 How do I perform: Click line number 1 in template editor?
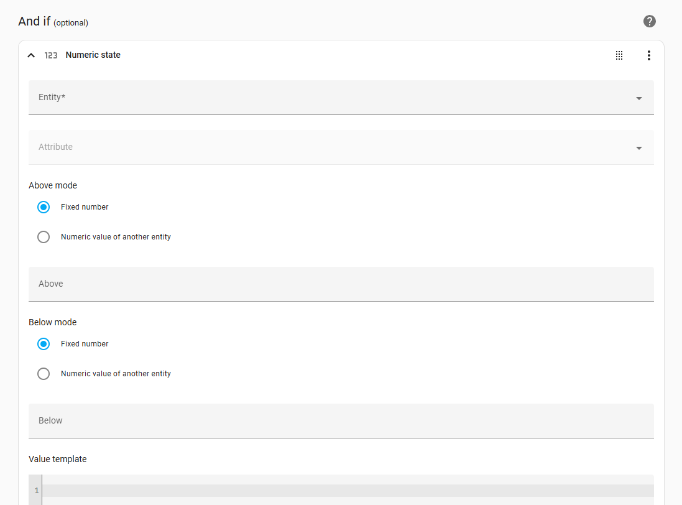pos(37,491)
